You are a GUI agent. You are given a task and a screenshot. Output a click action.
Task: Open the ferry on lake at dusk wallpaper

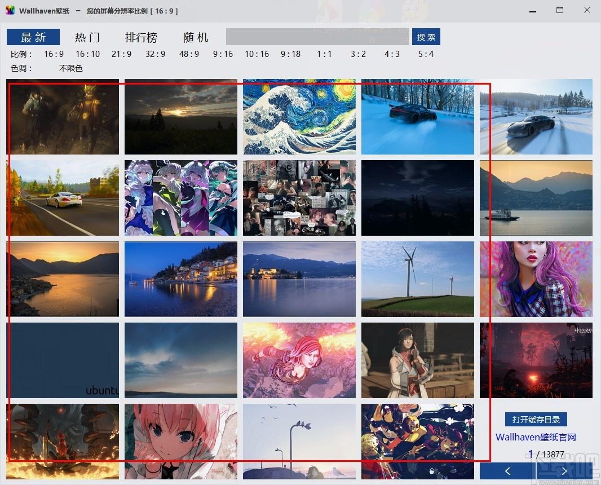(x=536, y=198)
